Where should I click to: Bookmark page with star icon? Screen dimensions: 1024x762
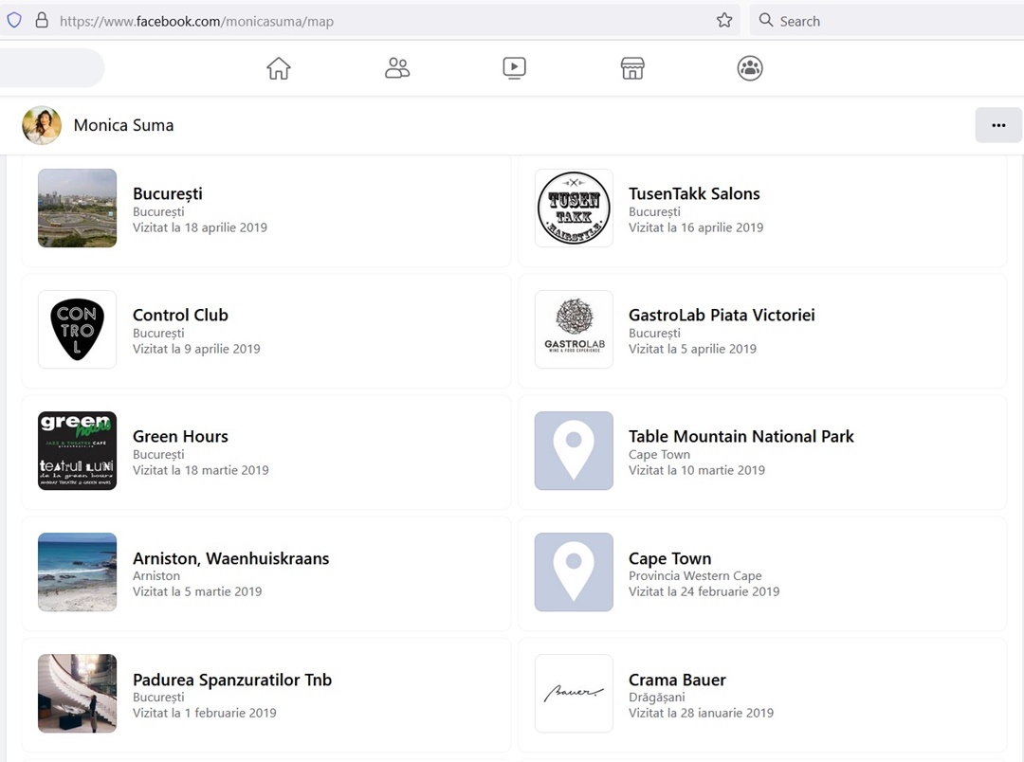pos(724,21)
